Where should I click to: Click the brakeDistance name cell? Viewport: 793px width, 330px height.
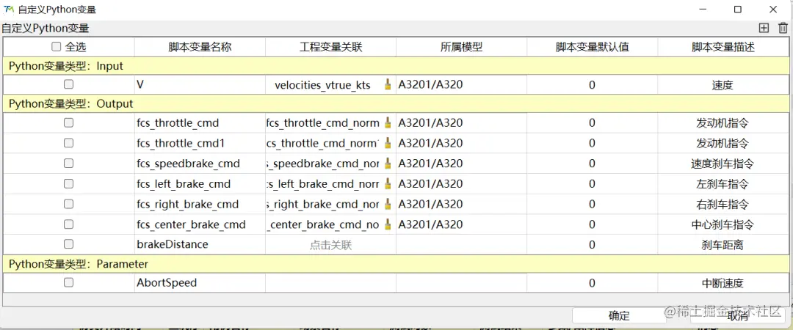click(x=200, y=244)
